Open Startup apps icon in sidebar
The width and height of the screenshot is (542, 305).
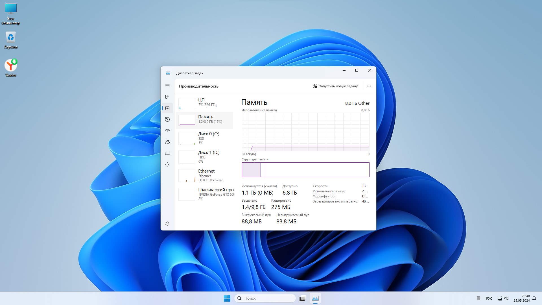pos(167,130)
